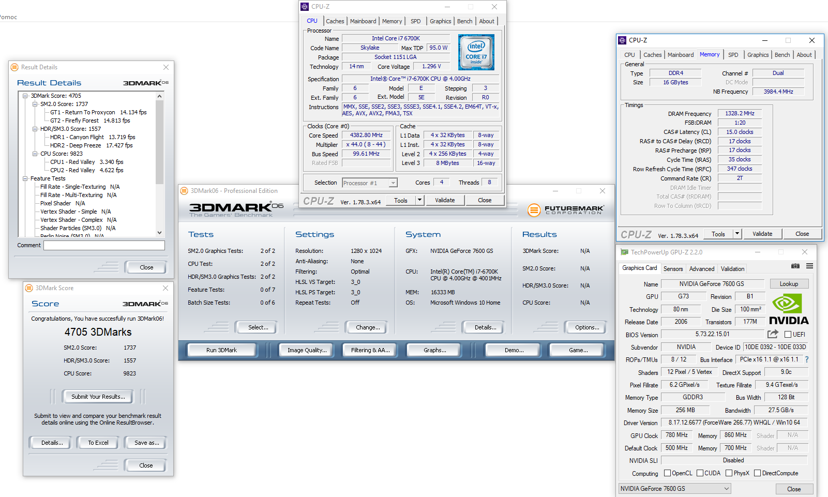Open the GPU-Z hamburger menu
The width and height of the screenshot is (828, 497).
pyautogui.click(x=809, y=266)
